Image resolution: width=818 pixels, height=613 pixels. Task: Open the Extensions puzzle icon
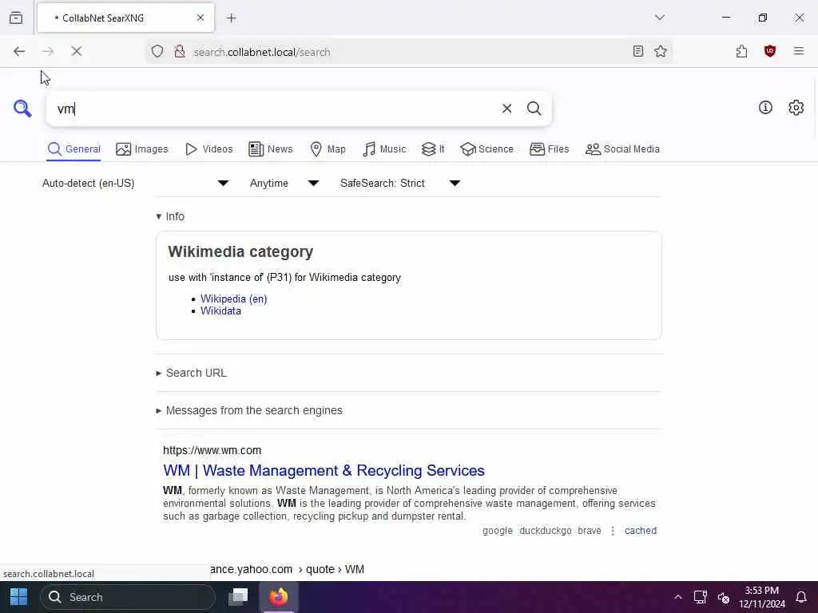[x=741, y=51]
